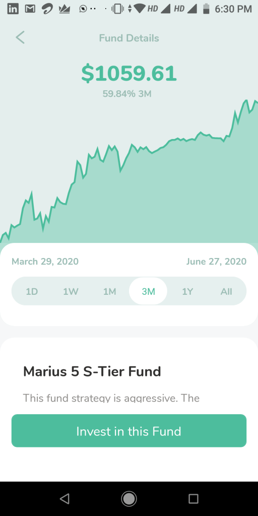Tap the WhatsApp notification icon
The width and height of the screenshot is (258, 516).
coord(83,9)
